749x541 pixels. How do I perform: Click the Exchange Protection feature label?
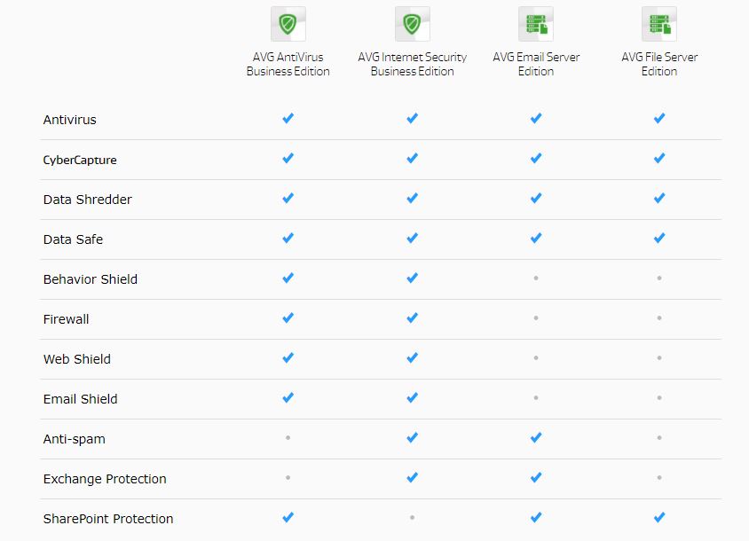(105, 479)
